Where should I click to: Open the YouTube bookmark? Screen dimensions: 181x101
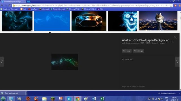[33, 9]
